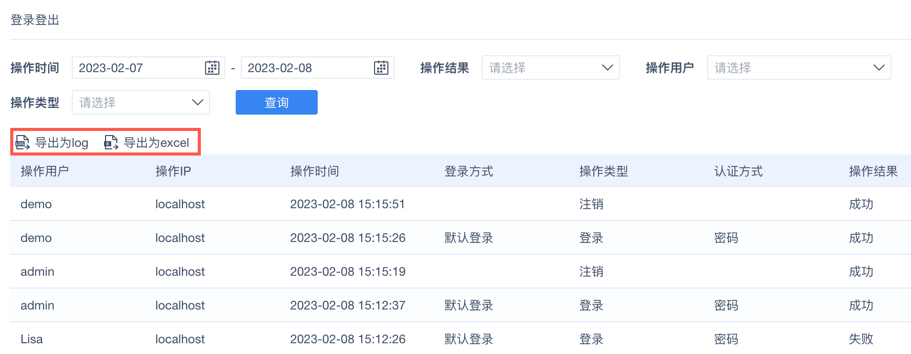
Task: Select the Lisa failed login row
Action: pyautogui.click(x=347, y=339)
